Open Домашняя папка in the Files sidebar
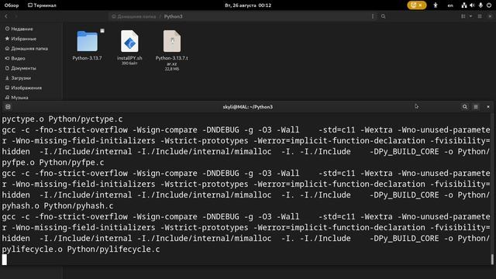 tap(26, 48)
